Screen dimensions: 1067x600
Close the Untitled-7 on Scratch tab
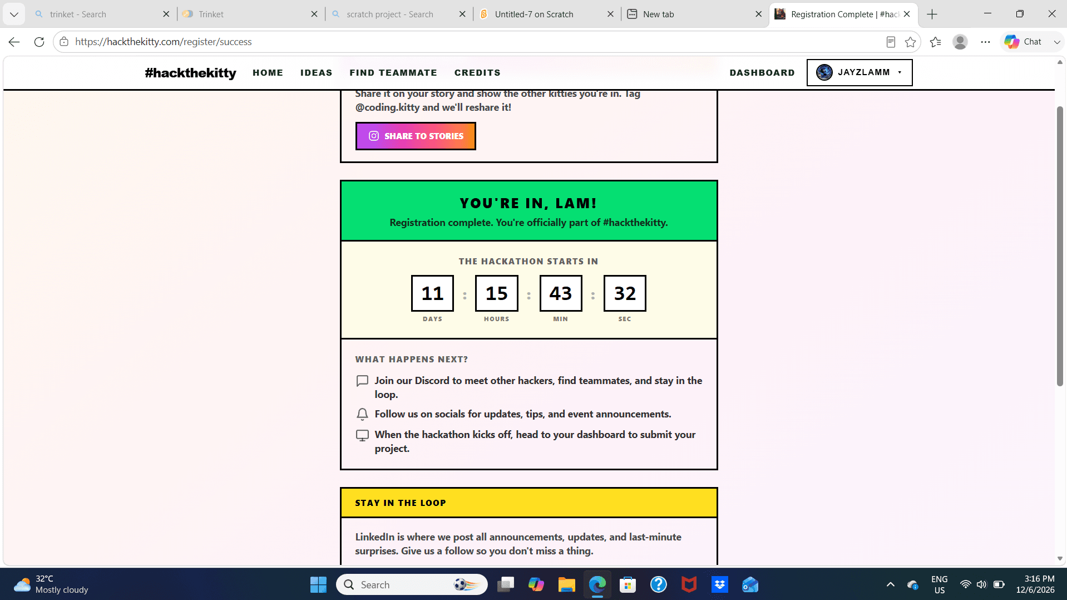click(610, 14)
